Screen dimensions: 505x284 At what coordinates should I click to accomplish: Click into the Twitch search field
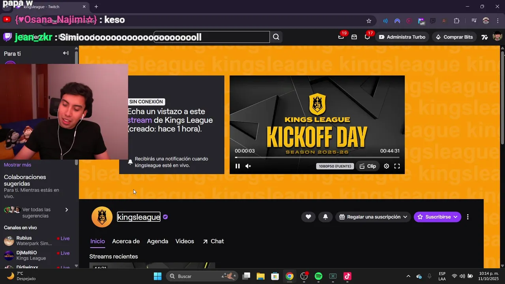click(211, 37)
